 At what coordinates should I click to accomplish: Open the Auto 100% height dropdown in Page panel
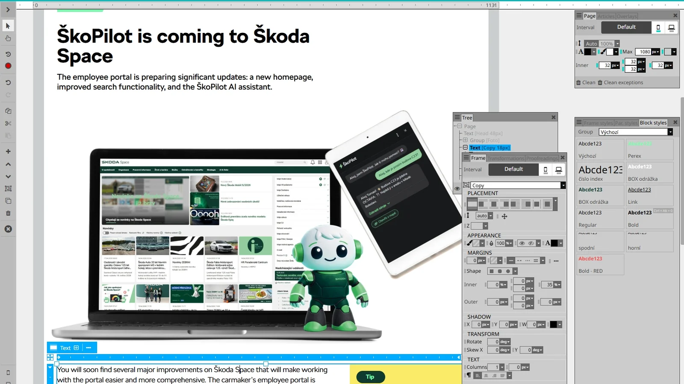pyautogui.click(x=617, y=44)
